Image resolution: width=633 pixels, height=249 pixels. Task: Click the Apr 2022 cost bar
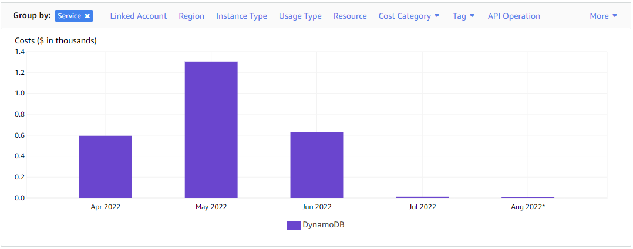(106, 167)
